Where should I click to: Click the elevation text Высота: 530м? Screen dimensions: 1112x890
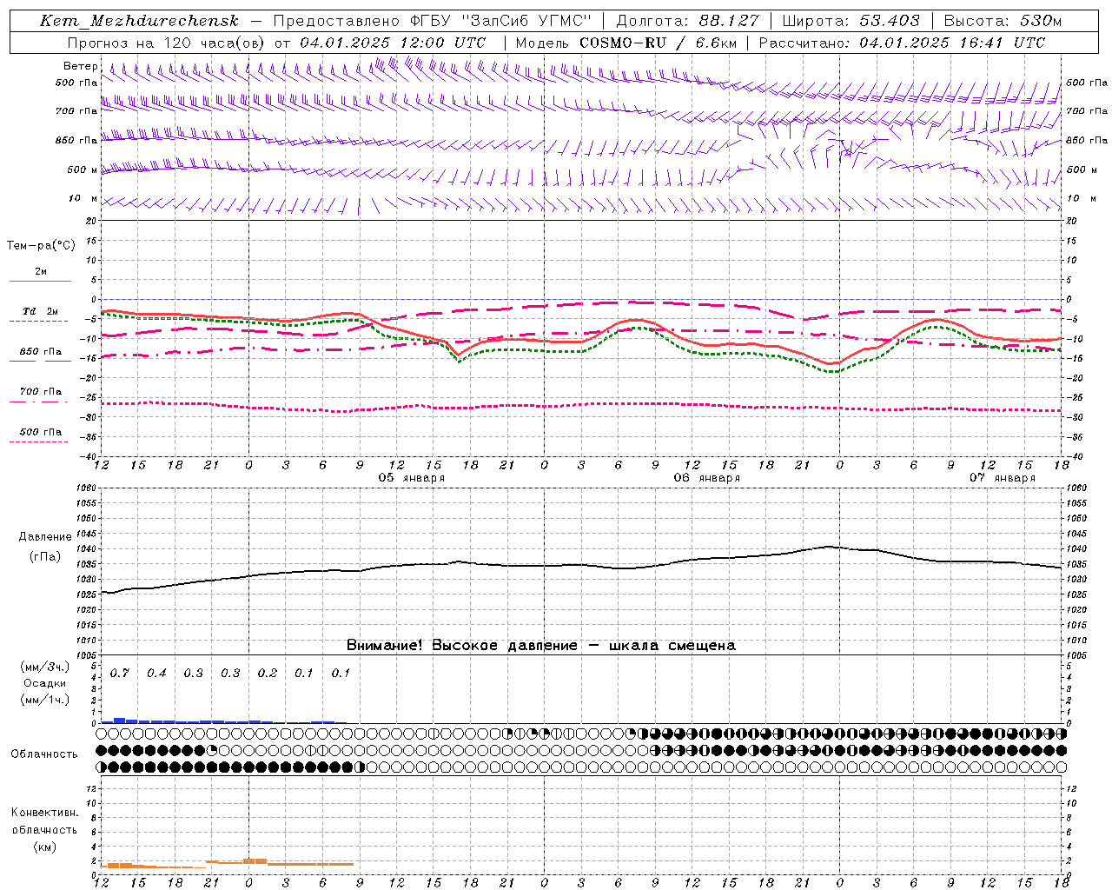coord(1003,21)
